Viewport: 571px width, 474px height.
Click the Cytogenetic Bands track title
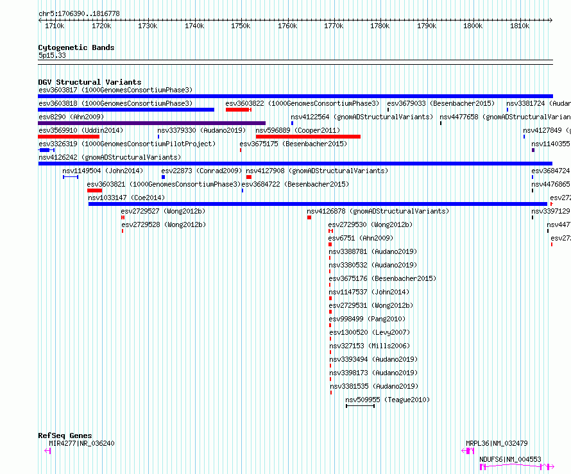tap(76, 47)
